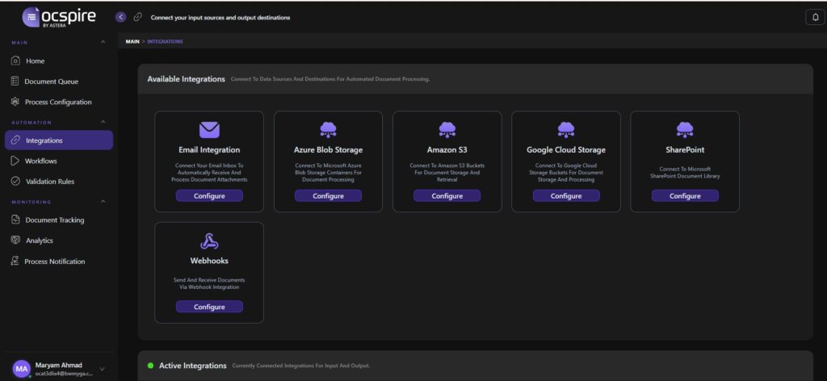Click the Azure Blob Storage cloud icon
This screenshot has width=827, height=381.
pyautogui.click(x=328, y=130)
